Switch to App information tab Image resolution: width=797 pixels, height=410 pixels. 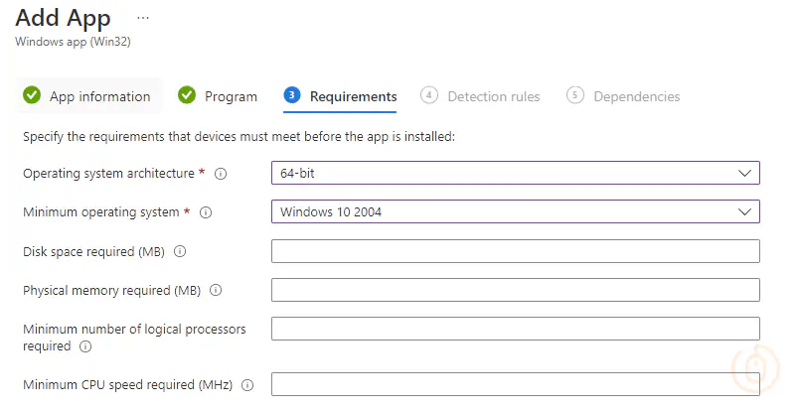point(99,96)
